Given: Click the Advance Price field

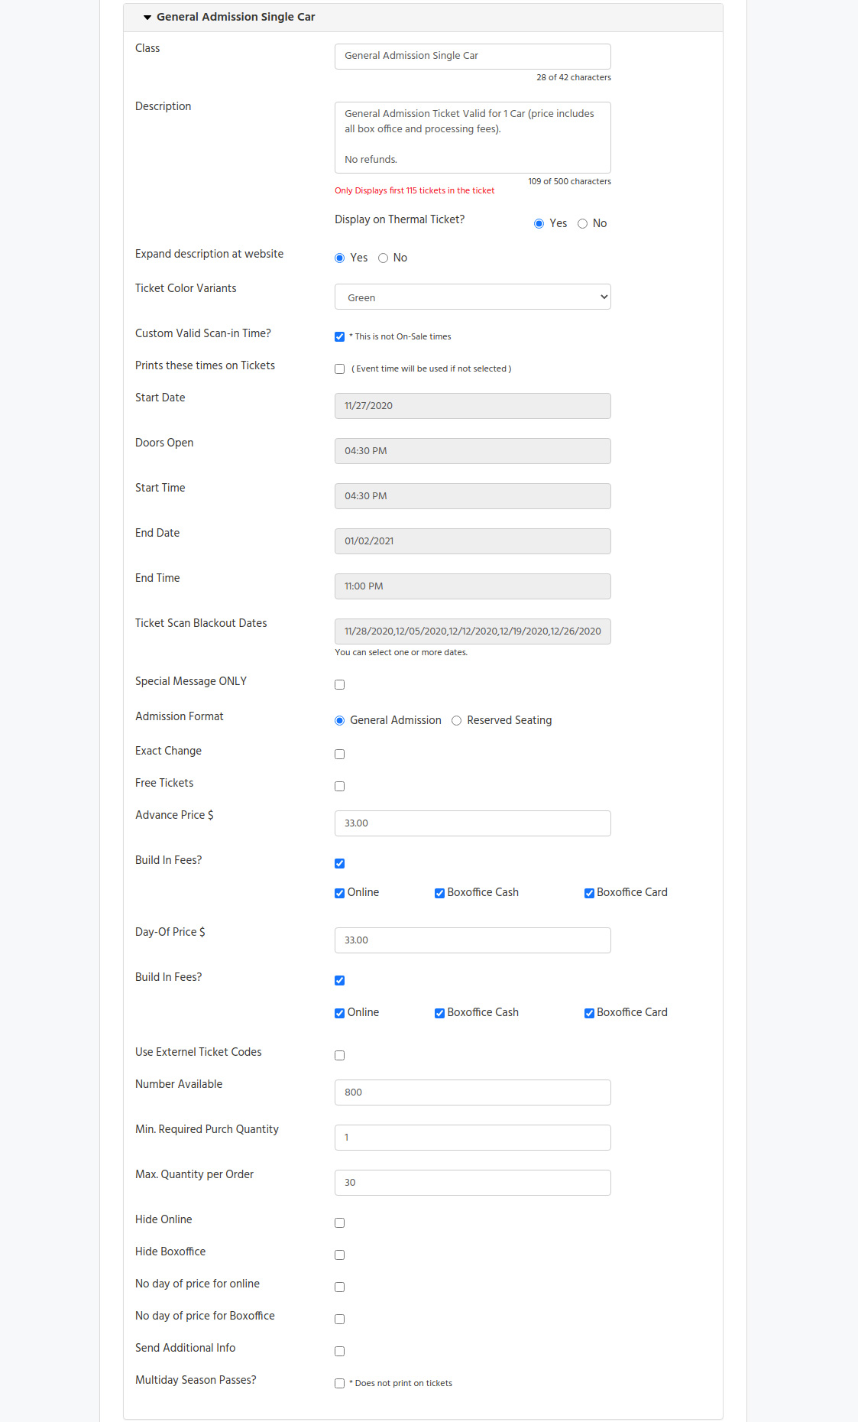Looking at the screenshot, I should tap(472, 823).
